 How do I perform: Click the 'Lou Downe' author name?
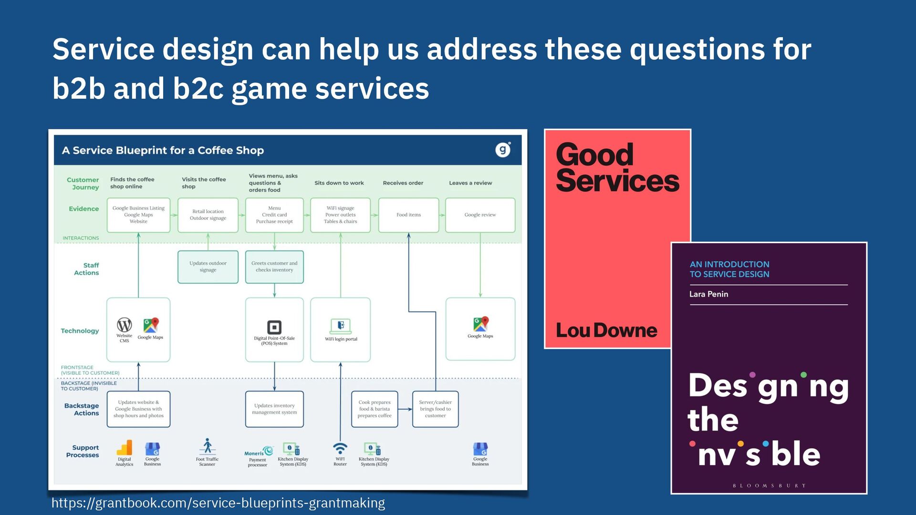pos(606,330)
